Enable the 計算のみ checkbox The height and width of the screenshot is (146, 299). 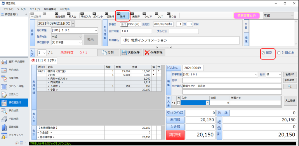click(x=279, y=53)
